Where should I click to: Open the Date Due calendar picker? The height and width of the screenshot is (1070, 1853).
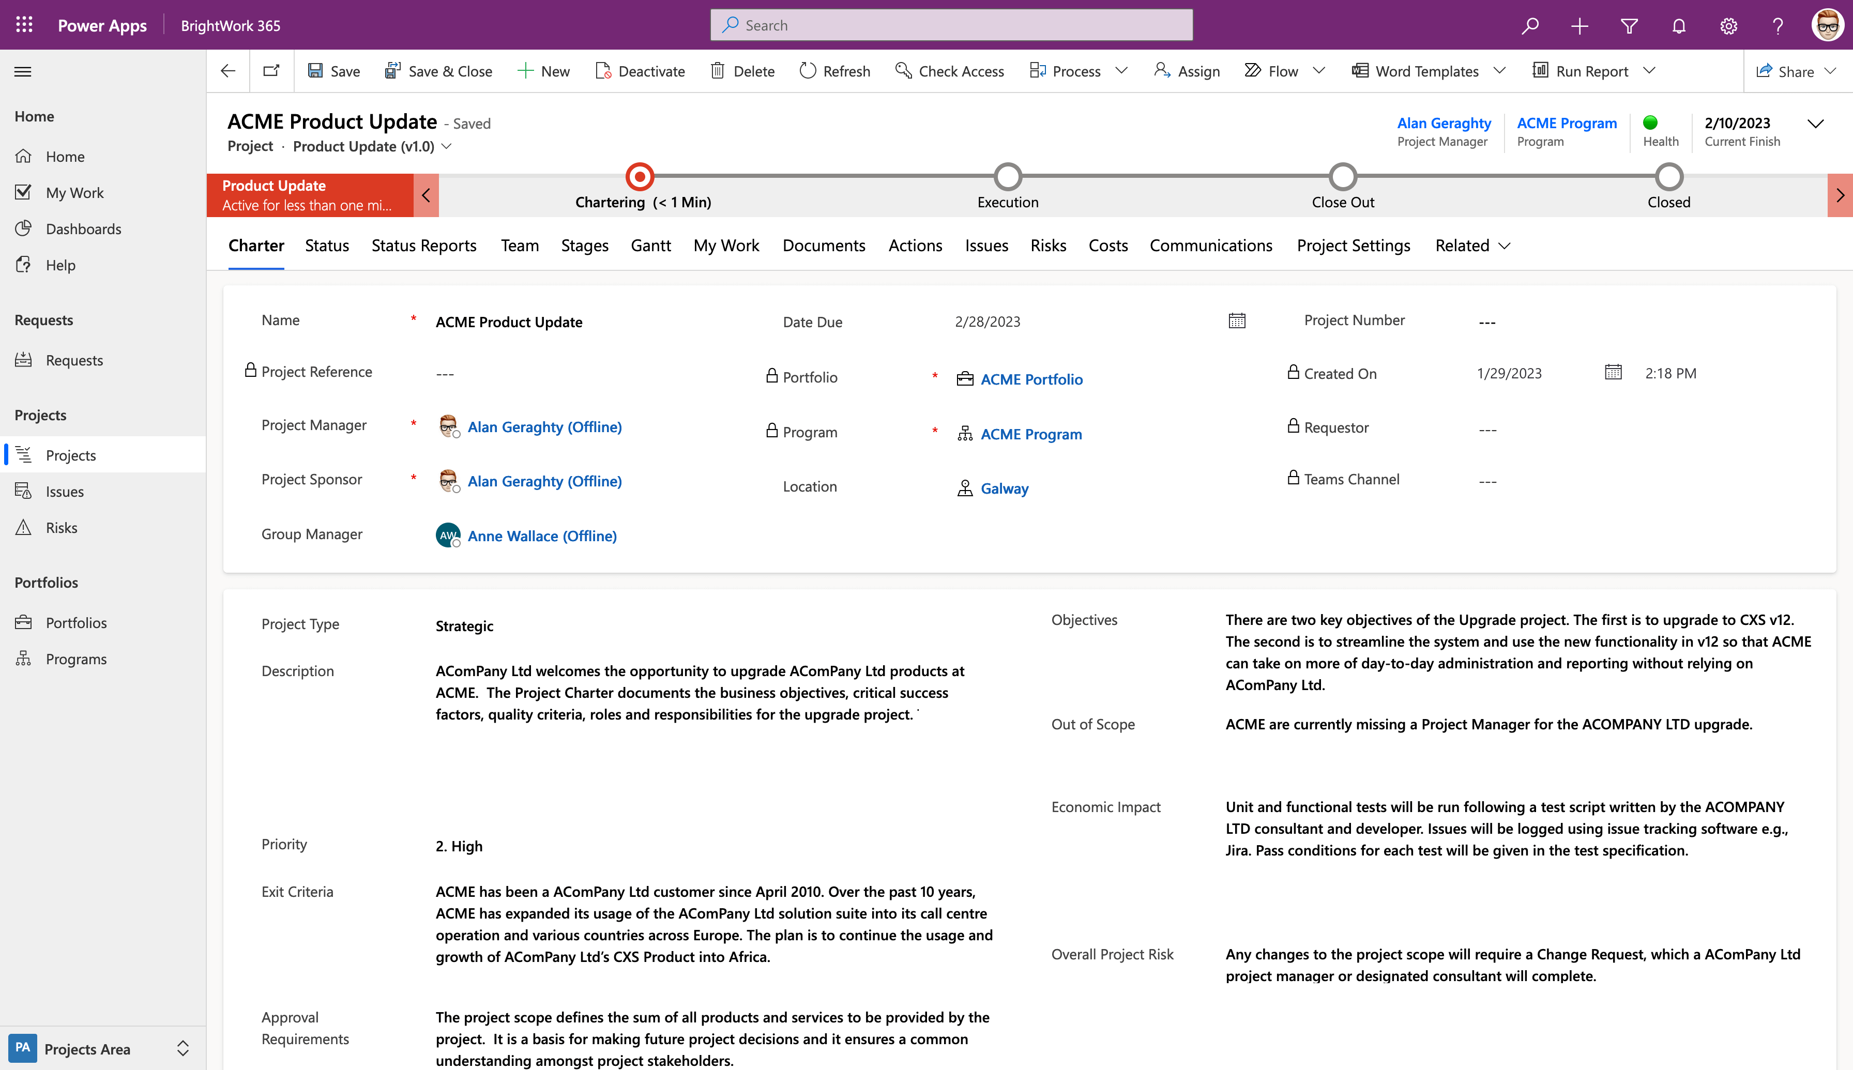click(1237, 320)
